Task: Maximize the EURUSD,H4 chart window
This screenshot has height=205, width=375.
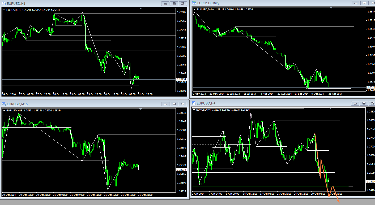Action: pos(364,103)
